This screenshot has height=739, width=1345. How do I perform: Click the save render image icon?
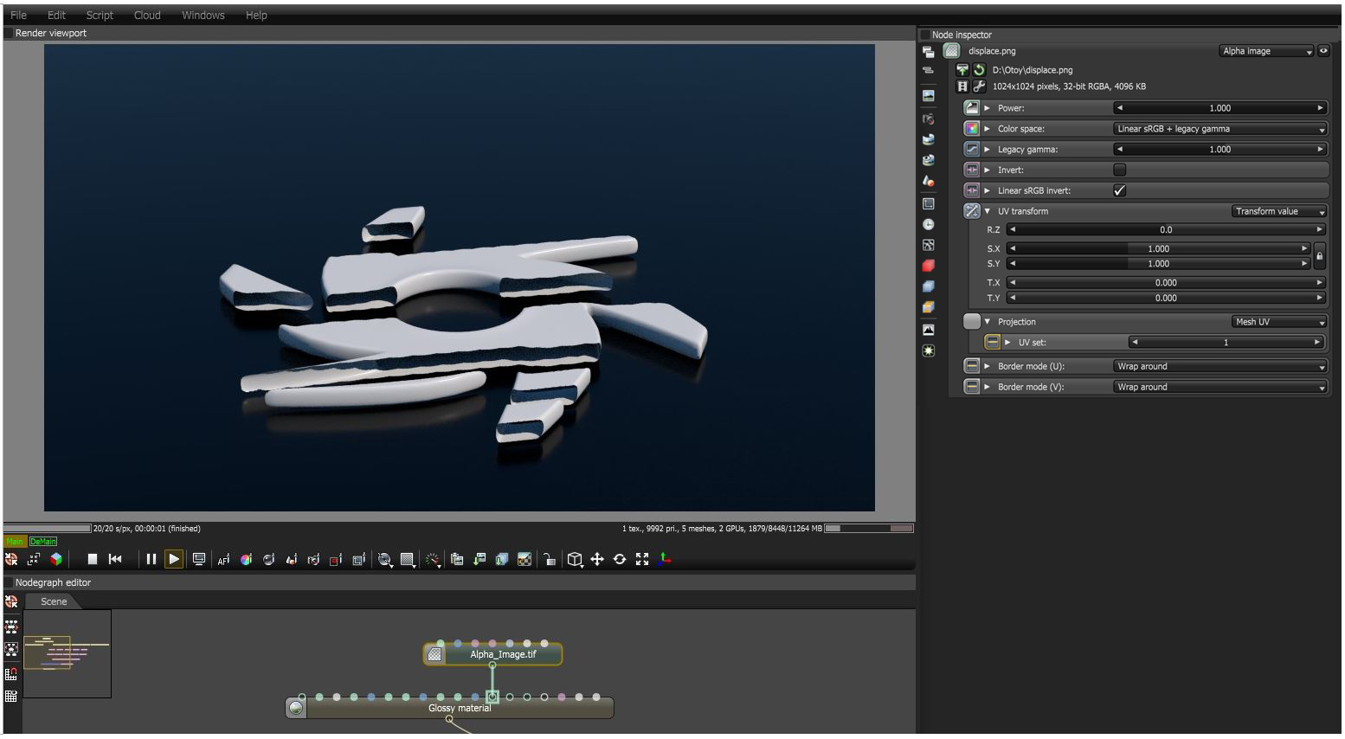click(x=479, y=560)
